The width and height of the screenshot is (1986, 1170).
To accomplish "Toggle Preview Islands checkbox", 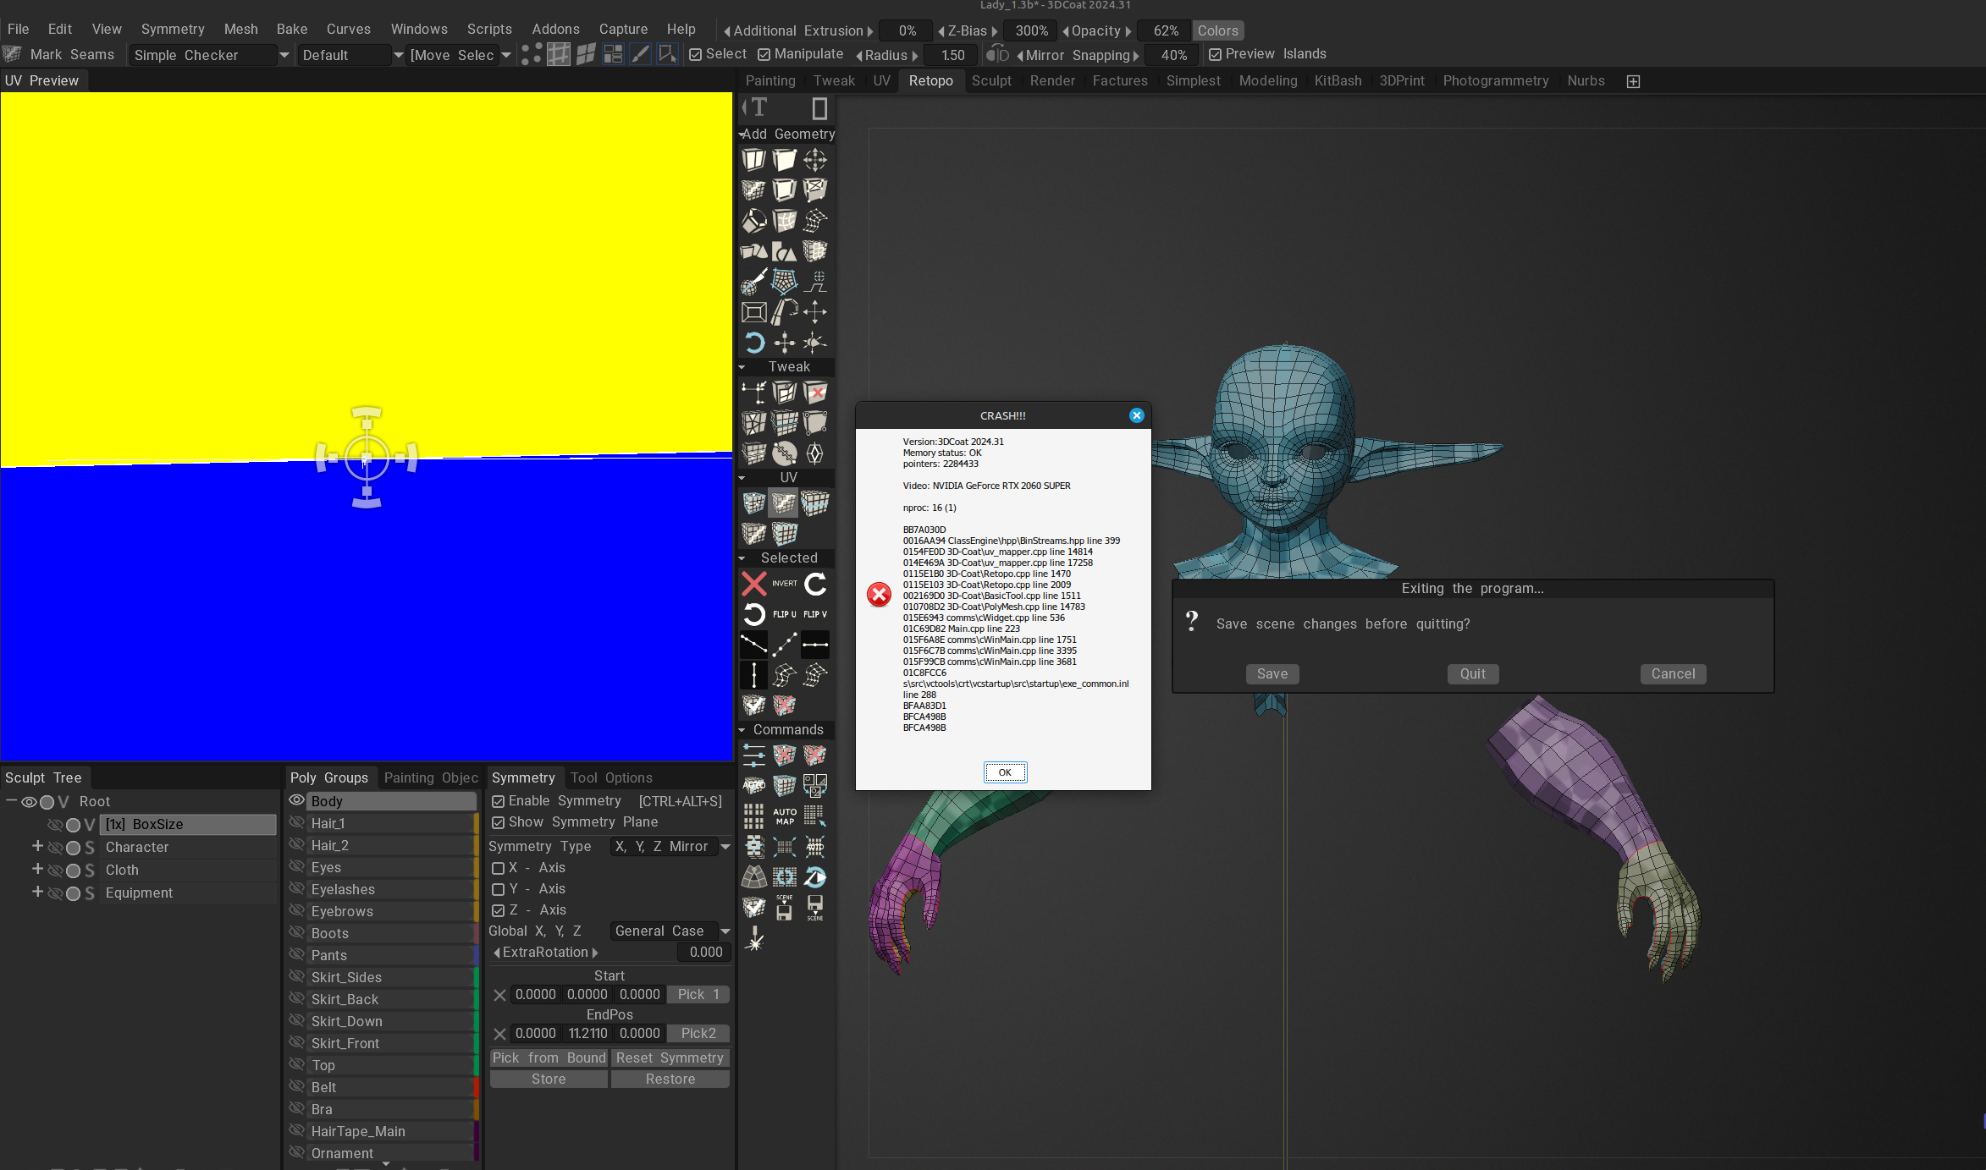I will point(1215,54).
